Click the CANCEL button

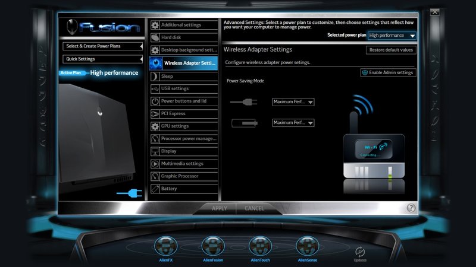click(x=255, y=208)
